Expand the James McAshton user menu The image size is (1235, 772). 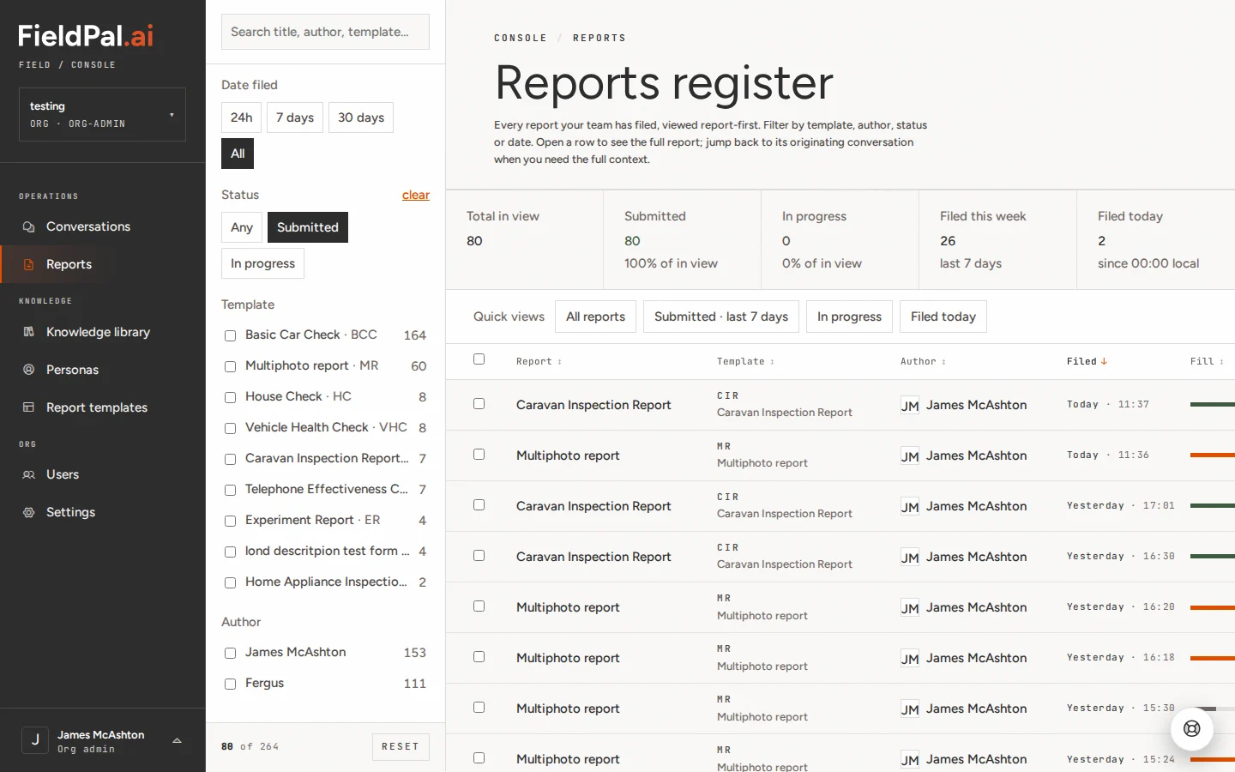click(x=177, y=740)
